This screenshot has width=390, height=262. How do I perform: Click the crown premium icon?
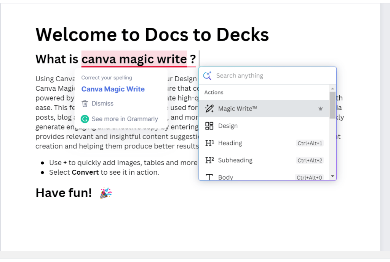321,109
